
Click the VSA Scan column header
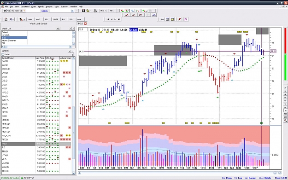pos(53,58)
